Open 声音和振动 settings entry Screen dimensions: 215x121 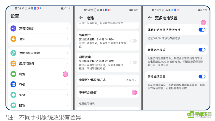[x=39, y=29]
